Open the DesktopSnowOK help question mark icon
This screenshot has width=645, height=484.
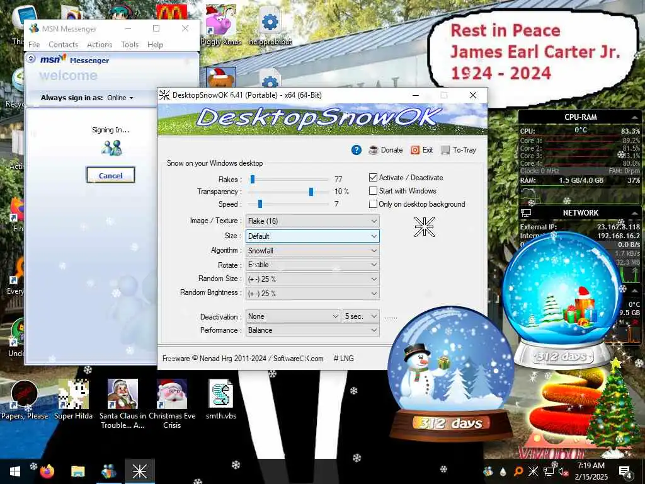[x=357, y=150]
